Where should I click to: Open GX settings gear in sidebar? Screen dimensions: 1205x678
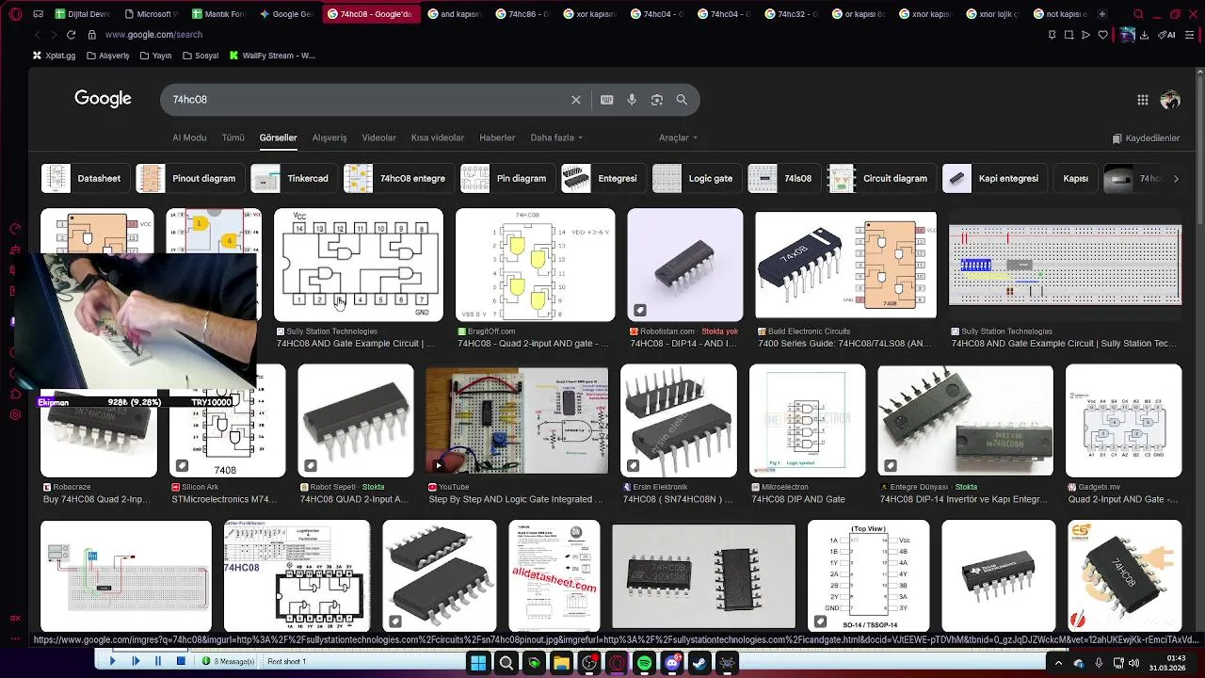click(15, 415)
